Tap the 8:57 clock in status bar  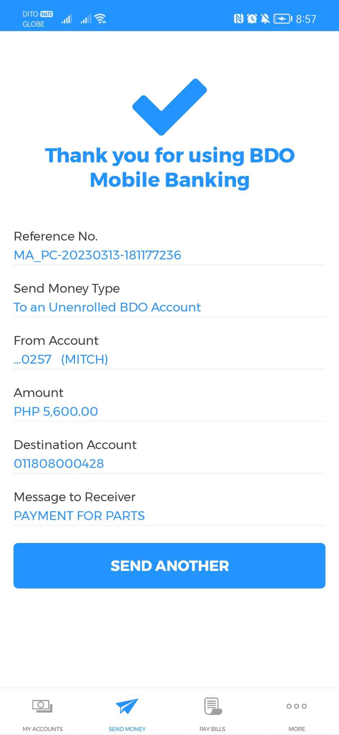[x=306, y=19]
